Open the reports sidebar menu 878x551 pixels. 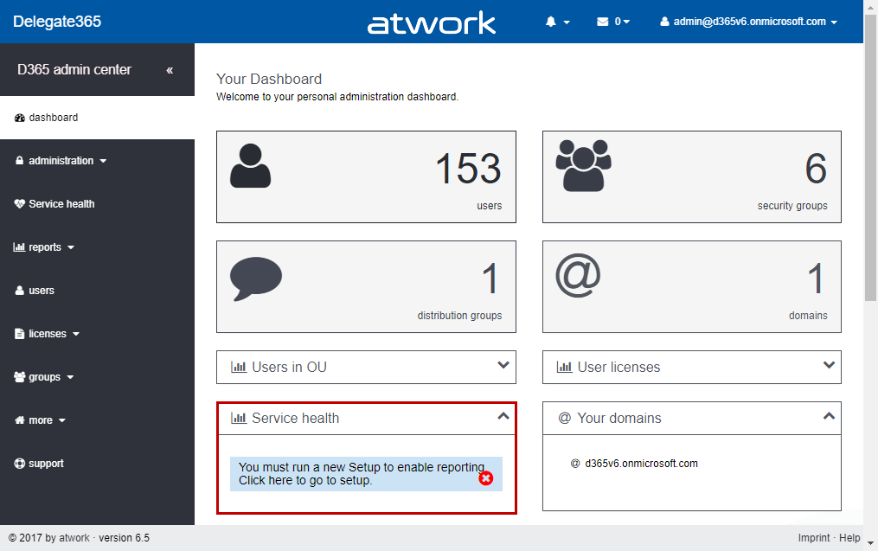coord(45,247)
